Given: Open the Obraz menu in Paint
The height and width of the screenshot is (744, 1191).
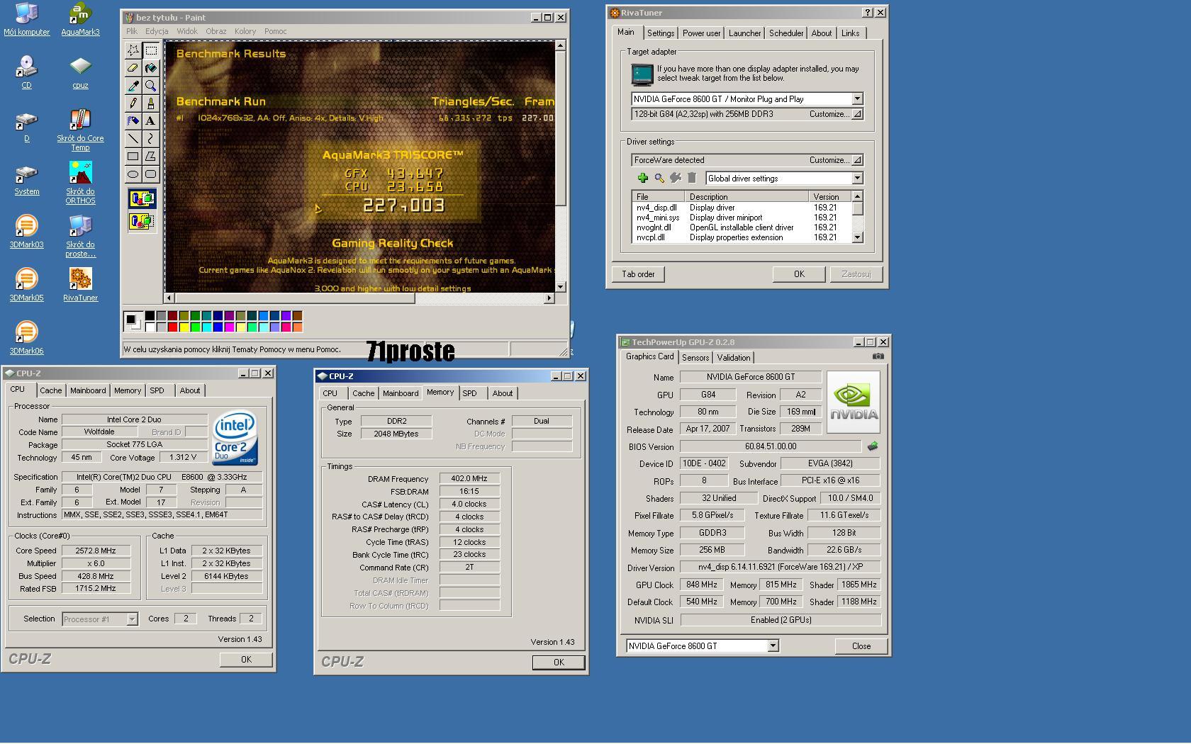Looking at the screenshot, I should click(x=216, y=31).
